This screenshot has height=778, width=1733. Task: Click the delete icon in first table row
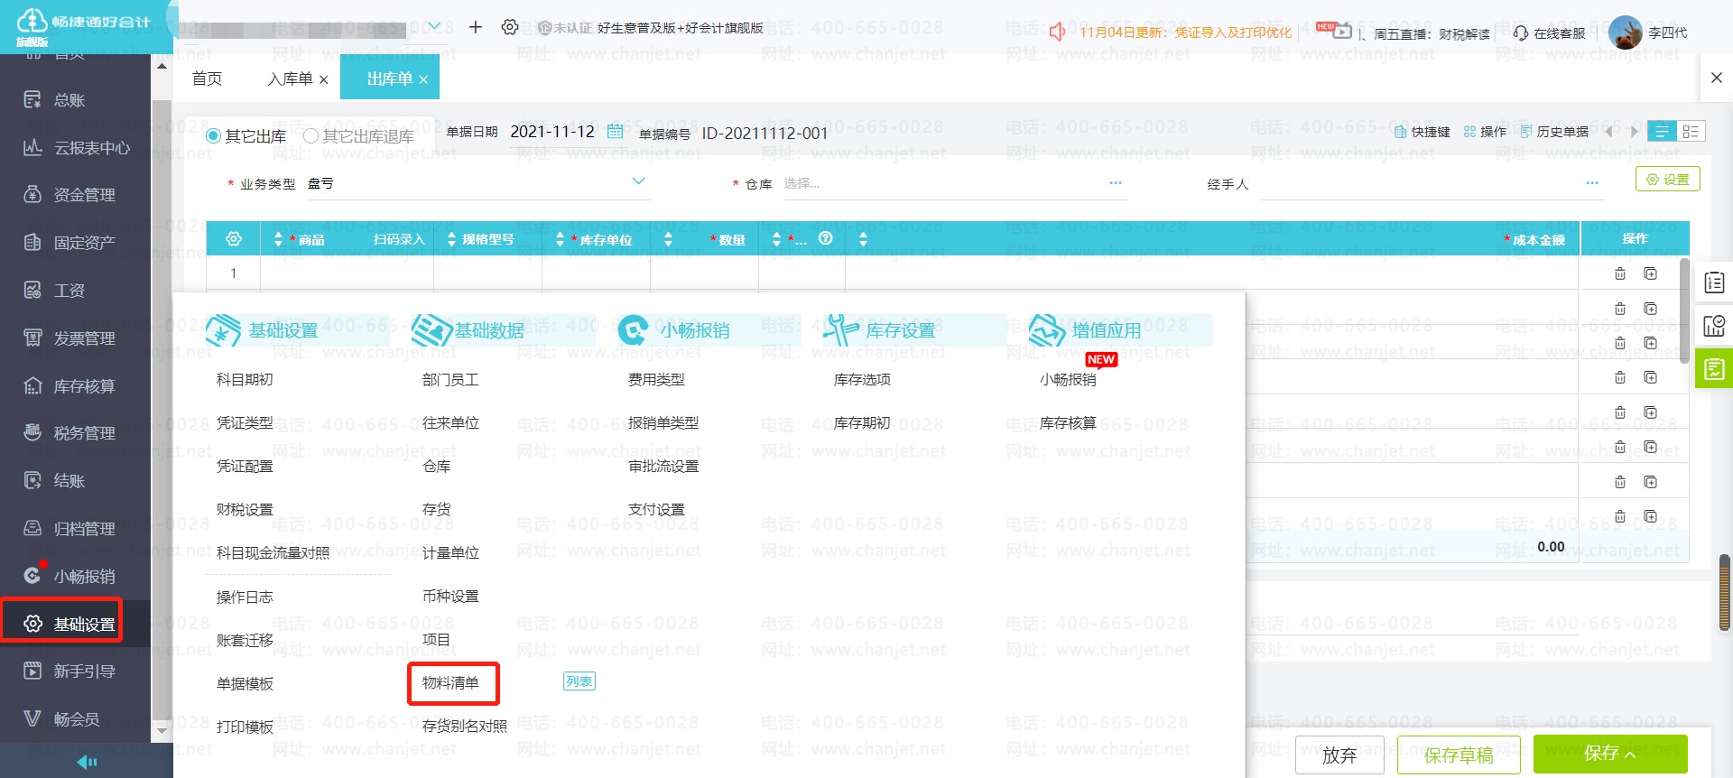[x=1620, y=273]
